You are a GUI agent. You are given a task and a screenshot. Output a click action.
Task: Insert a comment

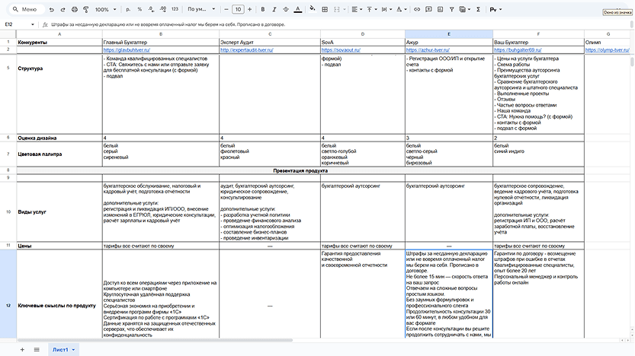[x=428, y=9]
